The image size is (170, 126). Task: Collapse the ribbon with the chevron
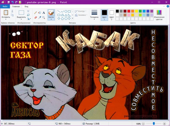164,6
